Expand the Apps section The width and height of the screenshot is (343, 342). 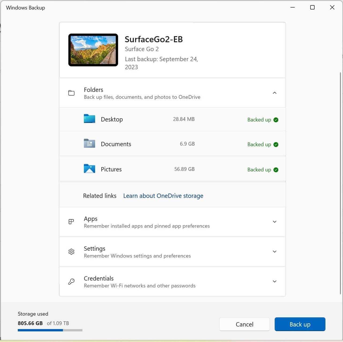pyautogui.click(x=274, y=222)
